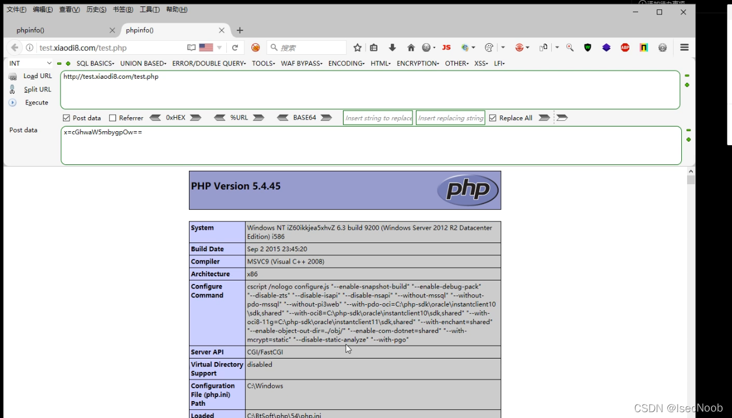Open the 帮助(H) menu
The width and height of the screenshot is (732, 418).
pyautogui.click(x=177, y=9)
